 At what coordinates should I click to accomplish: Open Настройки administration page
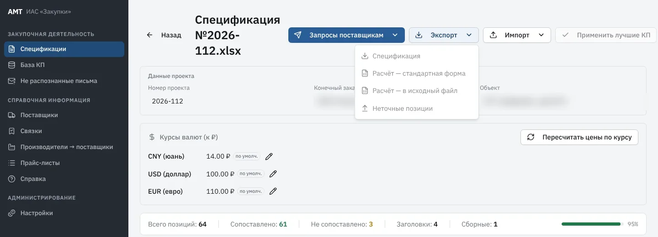coord(64,213)
